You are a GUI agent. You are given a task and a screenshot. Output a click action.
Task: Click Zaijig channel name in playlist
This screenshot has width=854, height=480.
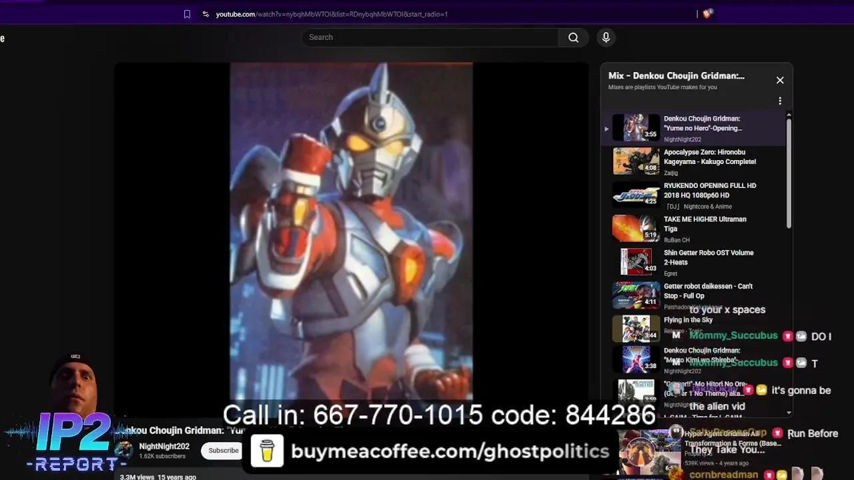point(671,173)
